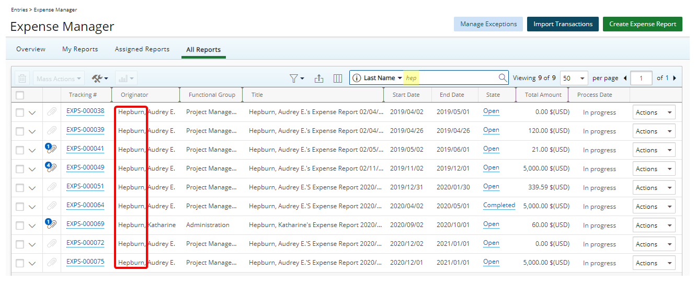The height and width of the screenshot is (282, 696).
Task: Expand the EXPS-000051 row chevron
Action: pos(32,188)
